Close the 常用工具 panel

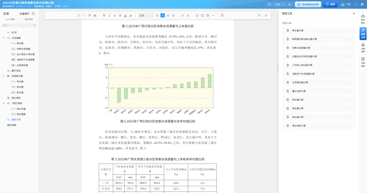pos(354,14)
